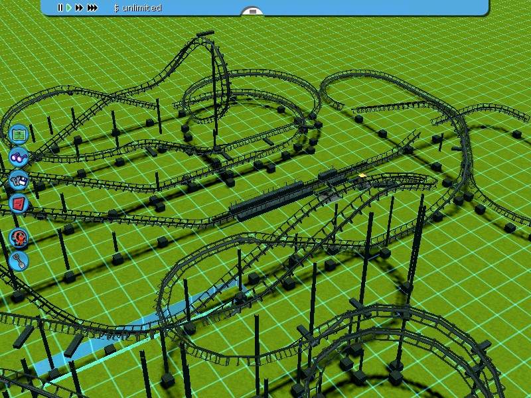Pause the game simulation
Screen dimensions: 531x398
pos(60,8)
